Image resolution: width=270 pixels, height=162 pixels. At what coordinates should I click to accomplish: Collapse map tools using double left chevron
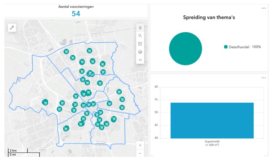140,60
